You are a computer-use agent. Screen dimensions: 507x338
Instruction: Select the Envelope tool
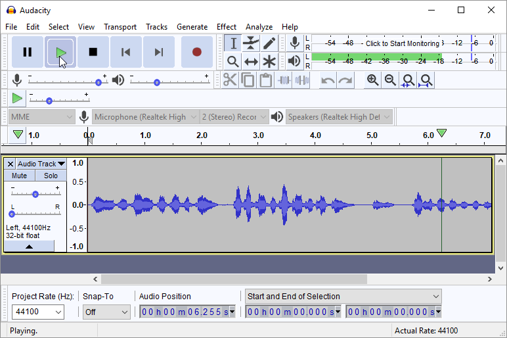tap(251, 43)
